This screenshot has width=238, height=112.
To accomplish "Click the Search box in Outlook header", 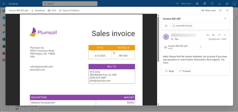I will point(70,4).
